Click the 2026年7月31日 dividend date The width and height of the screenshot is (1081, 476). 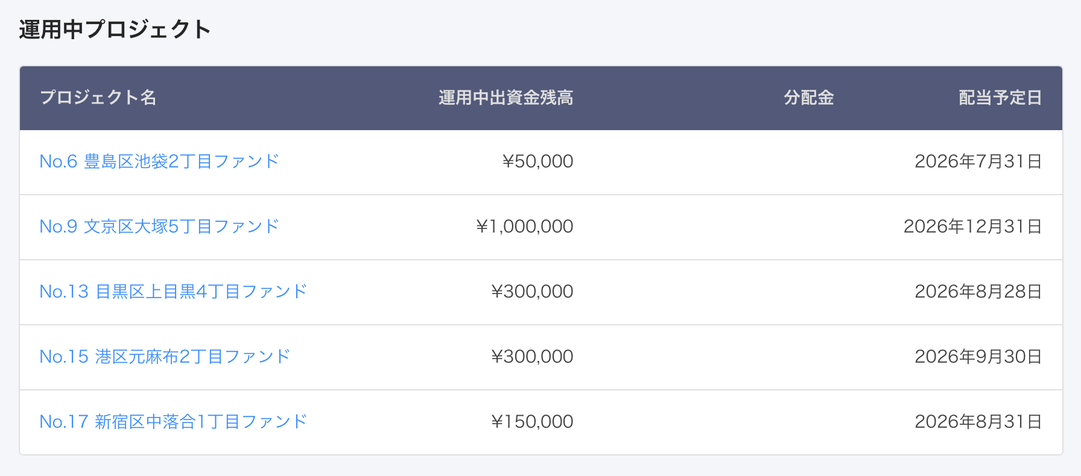coord(978,161)
